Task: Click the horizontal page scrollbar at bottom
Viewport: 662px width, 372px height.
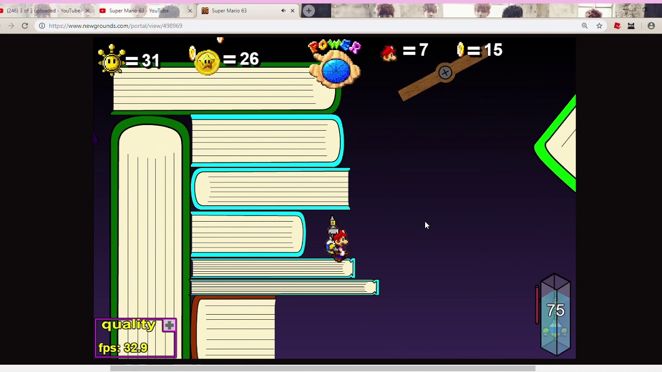Action: click(x=323, y=368)
